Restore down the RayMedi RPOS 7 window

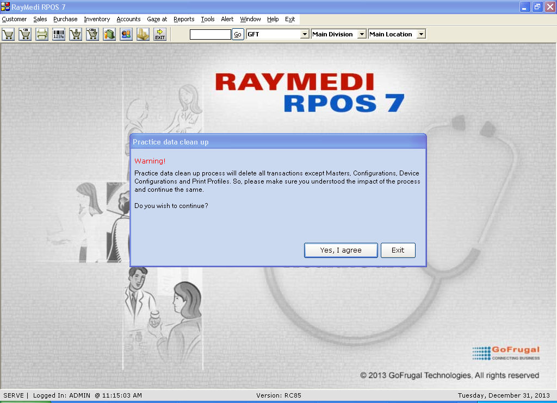coord(537,7)
